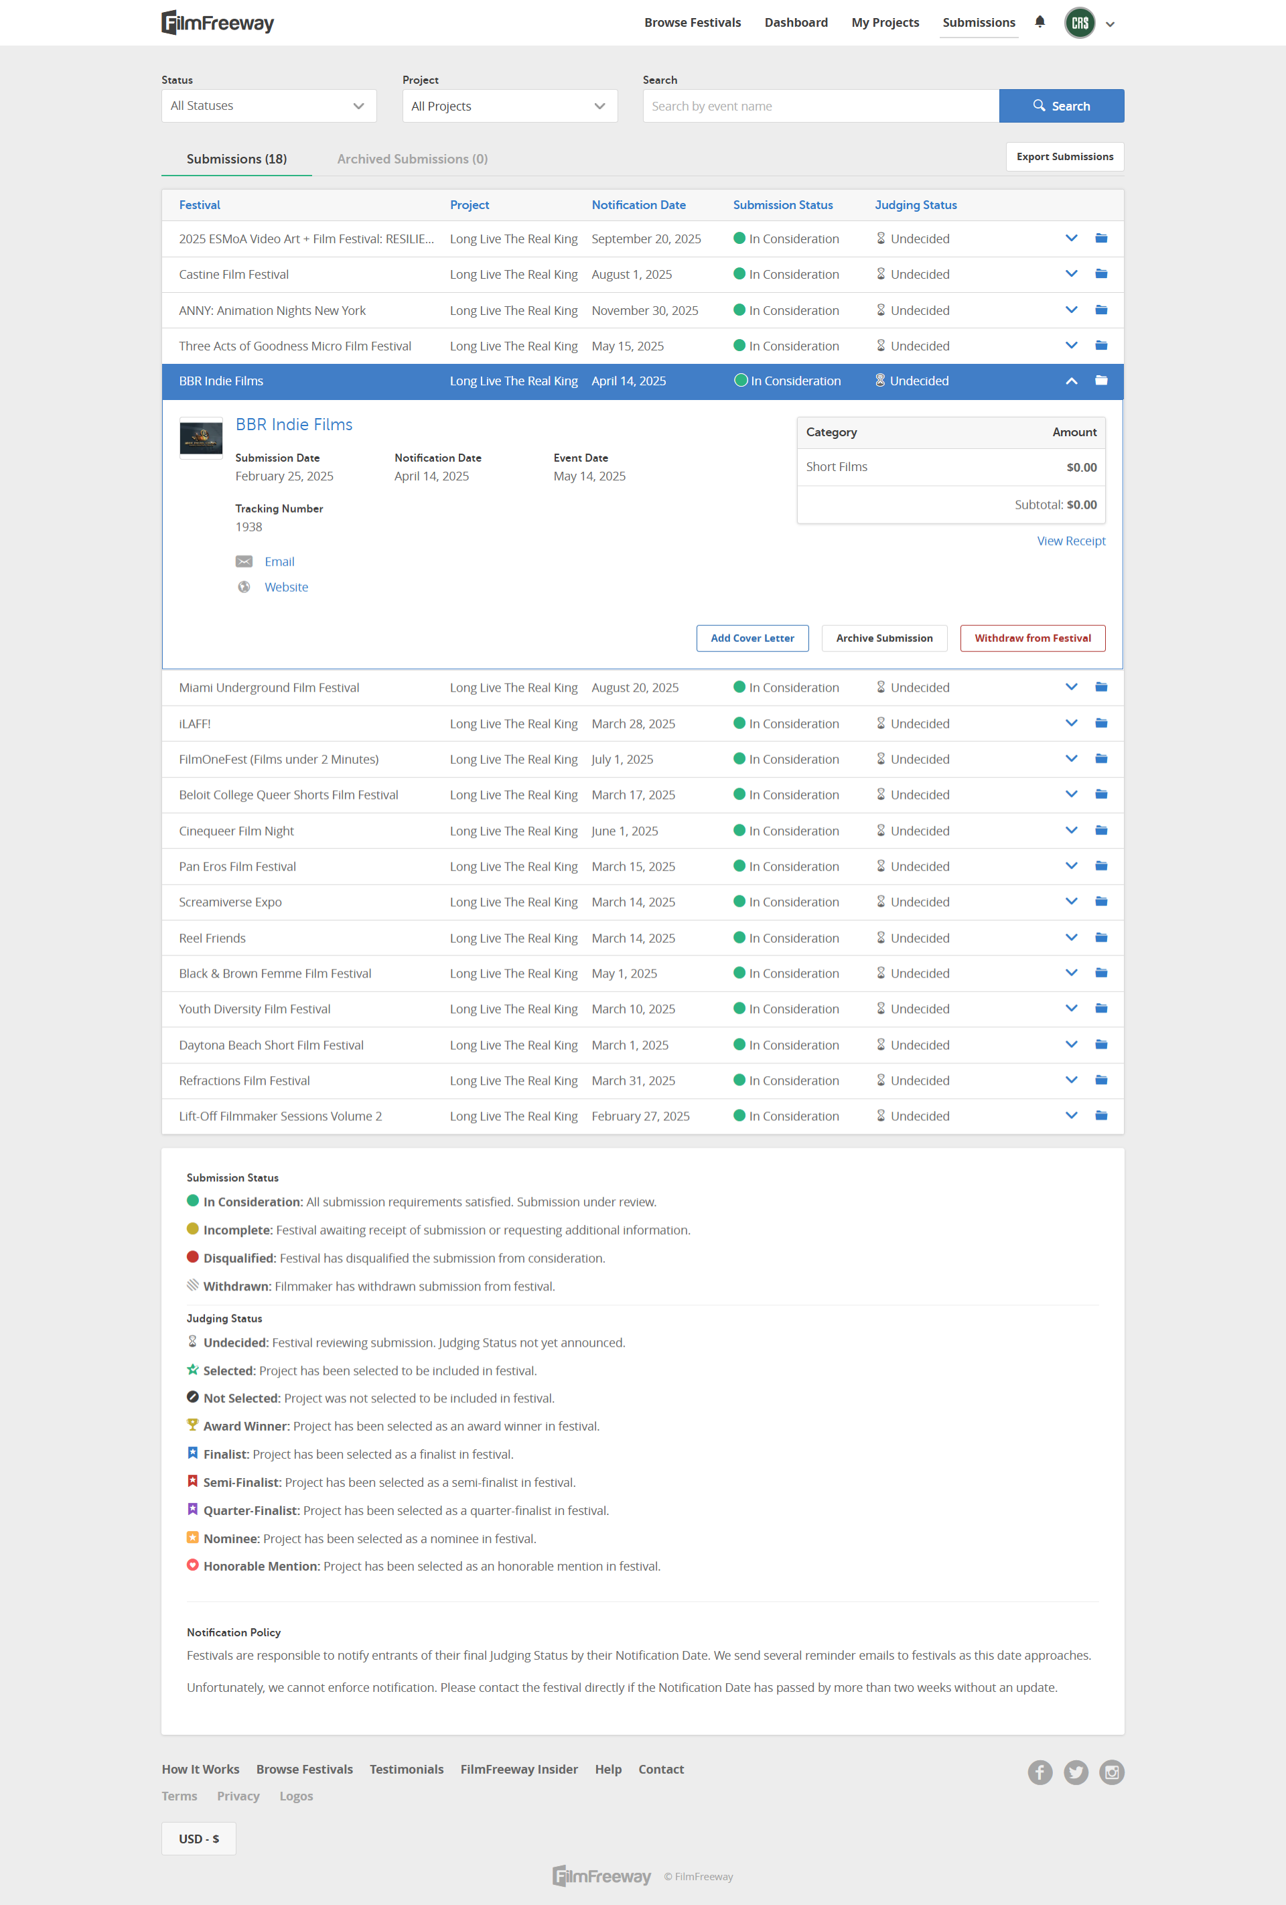Screen dimensions: 1286x1905
Task: Click folder icon for Castine Film Festival
Action: [x=1100, y=274]
